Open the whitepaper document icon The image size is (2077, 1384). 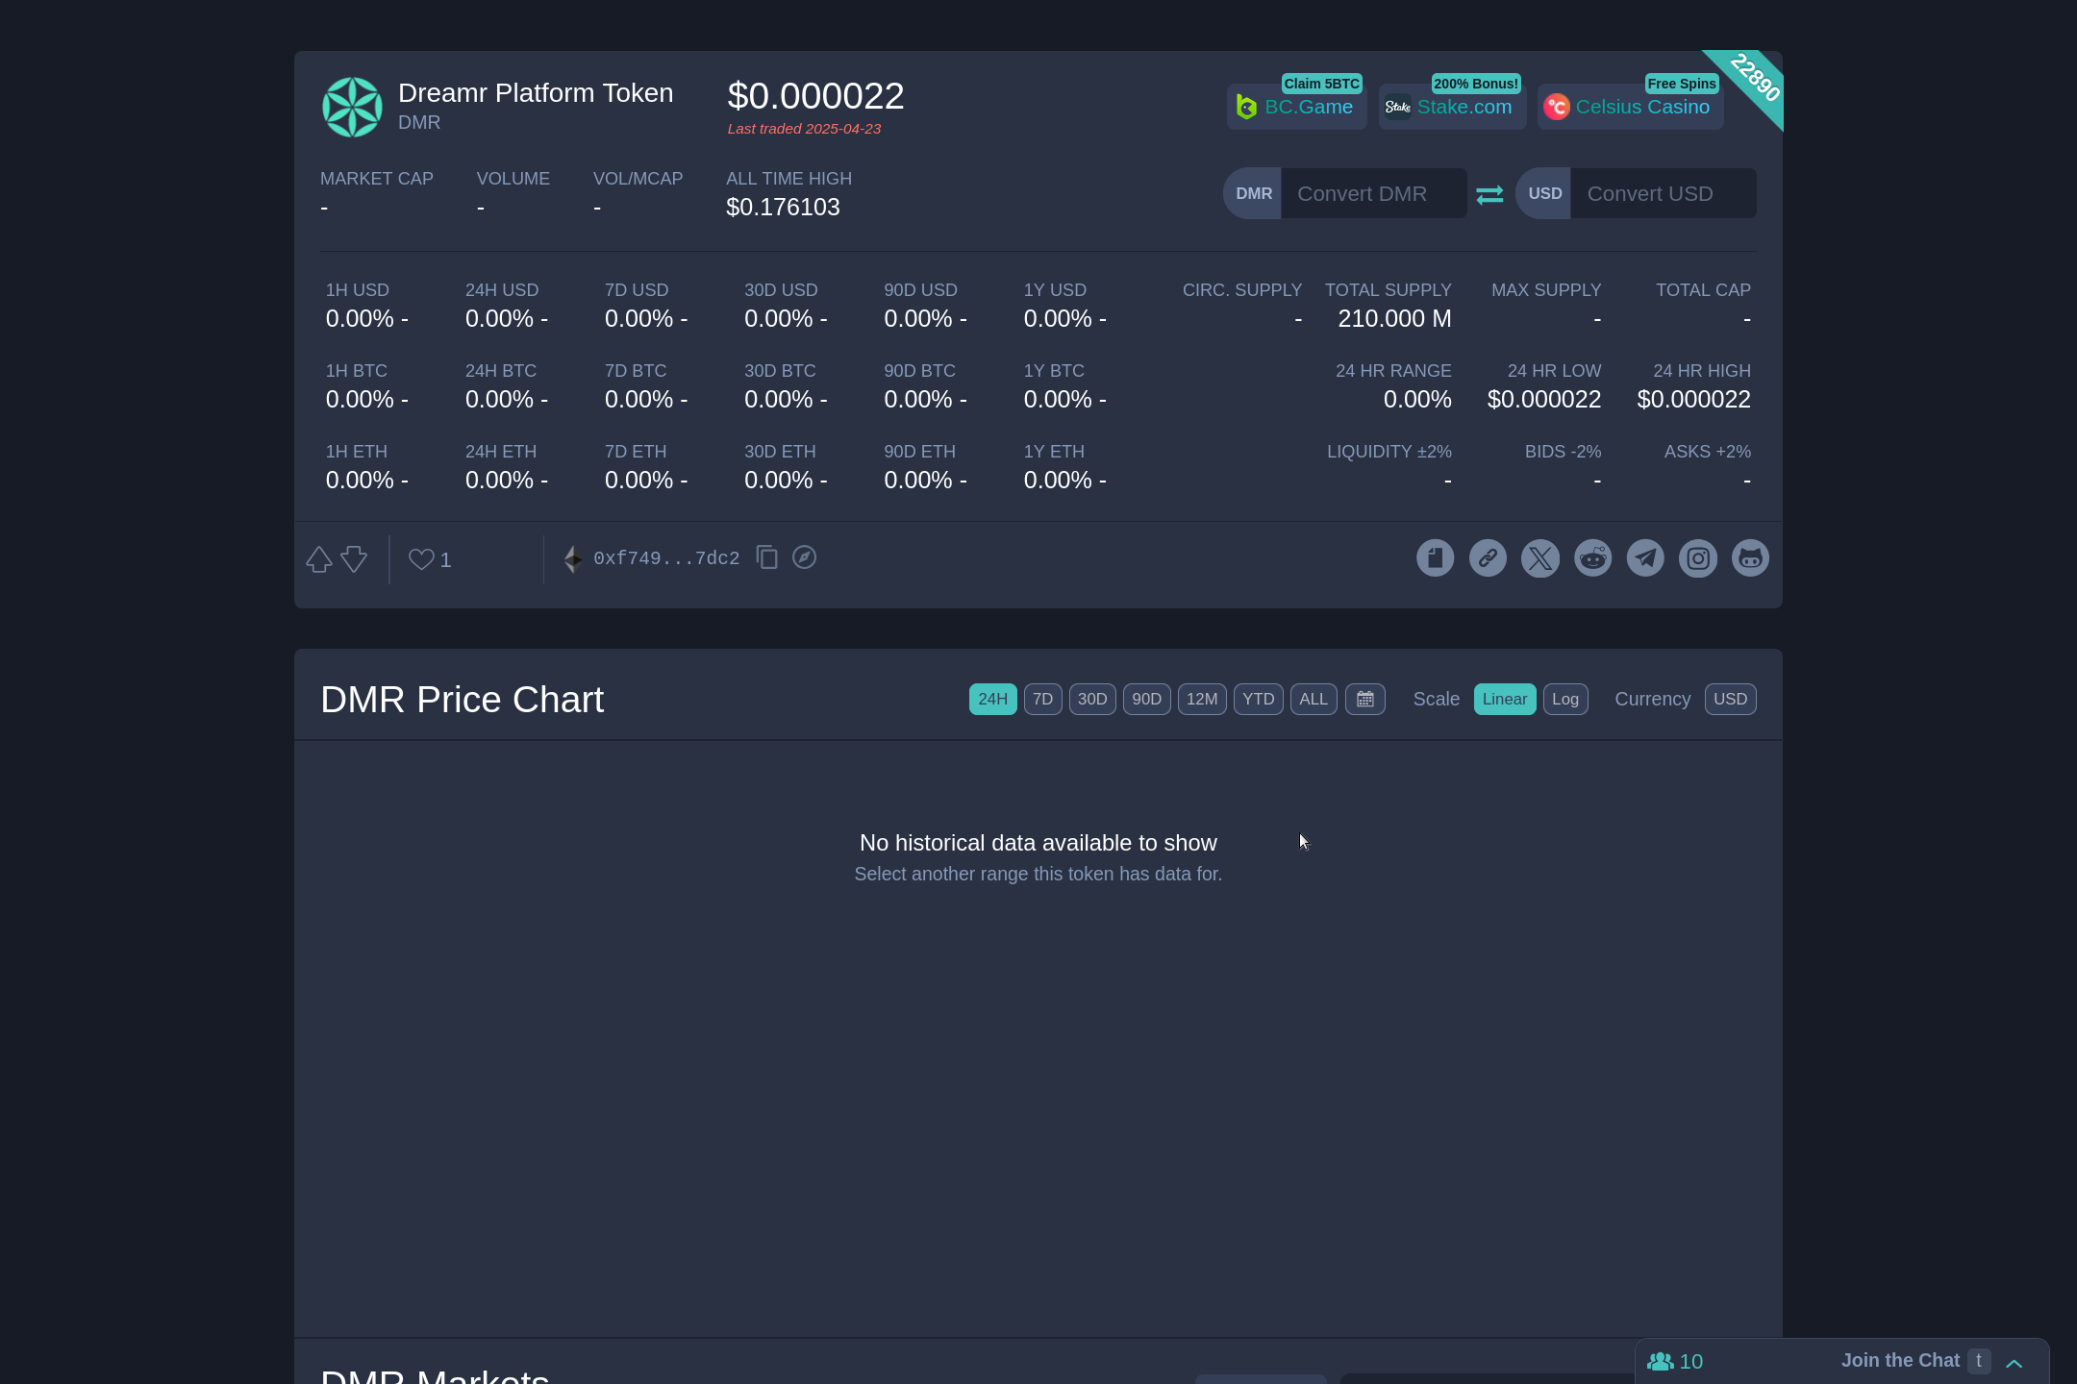pos(1435,558)
